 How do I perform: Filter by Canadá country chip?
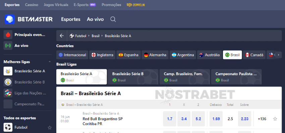pyautogui.click(x=254, y=55)
